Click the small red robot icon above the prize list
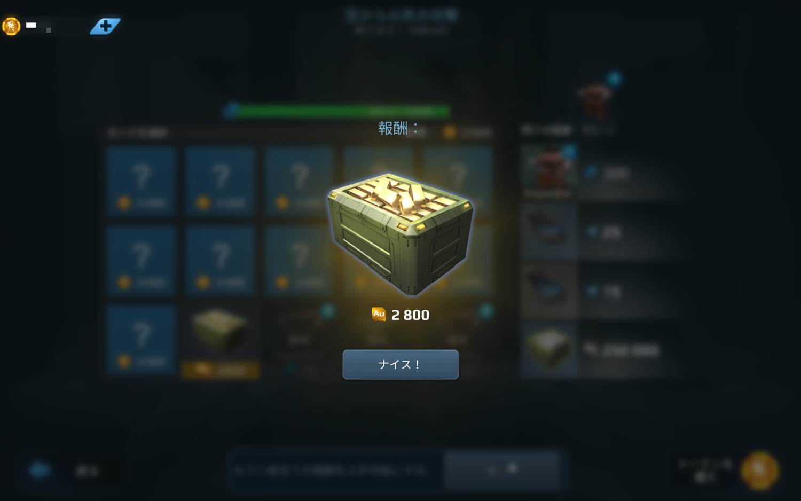The image size is (801, 501). click(x=595, y=100)
